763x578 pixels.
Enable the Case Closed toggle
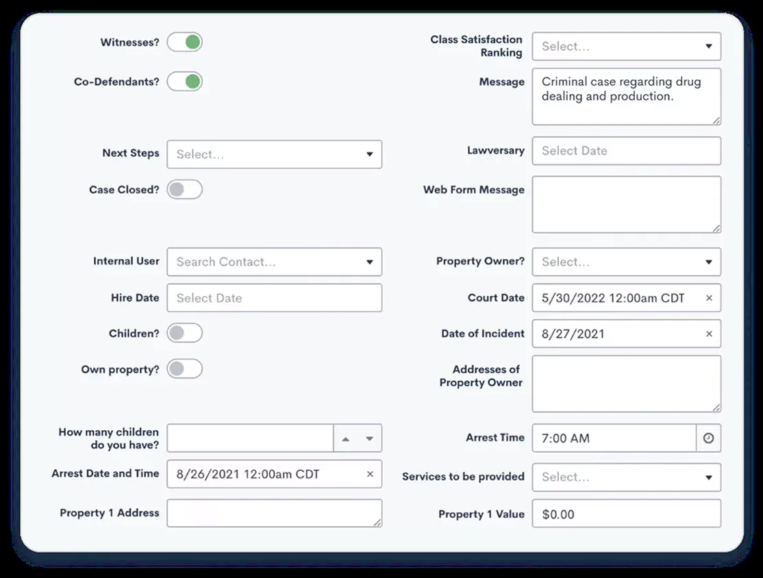[185, 190]
